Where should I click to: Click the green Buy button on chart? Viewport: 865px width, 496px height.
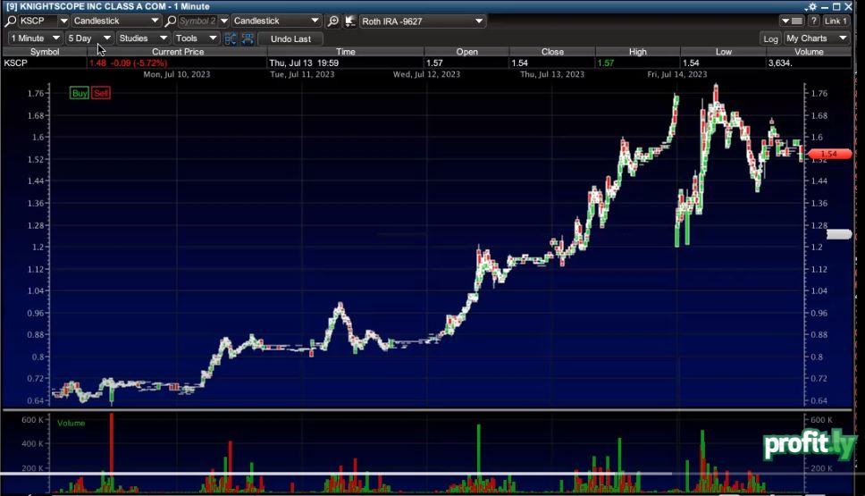coord(80,93)
